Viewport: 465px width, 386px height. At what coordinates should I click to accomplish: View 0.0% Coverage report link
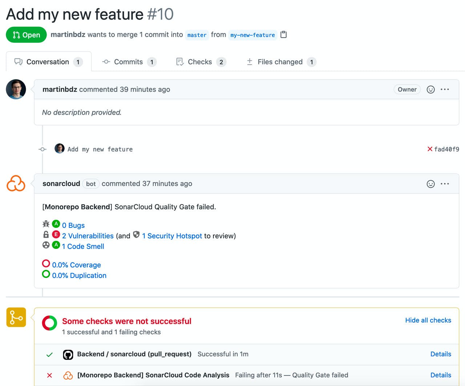pos(76,265)
